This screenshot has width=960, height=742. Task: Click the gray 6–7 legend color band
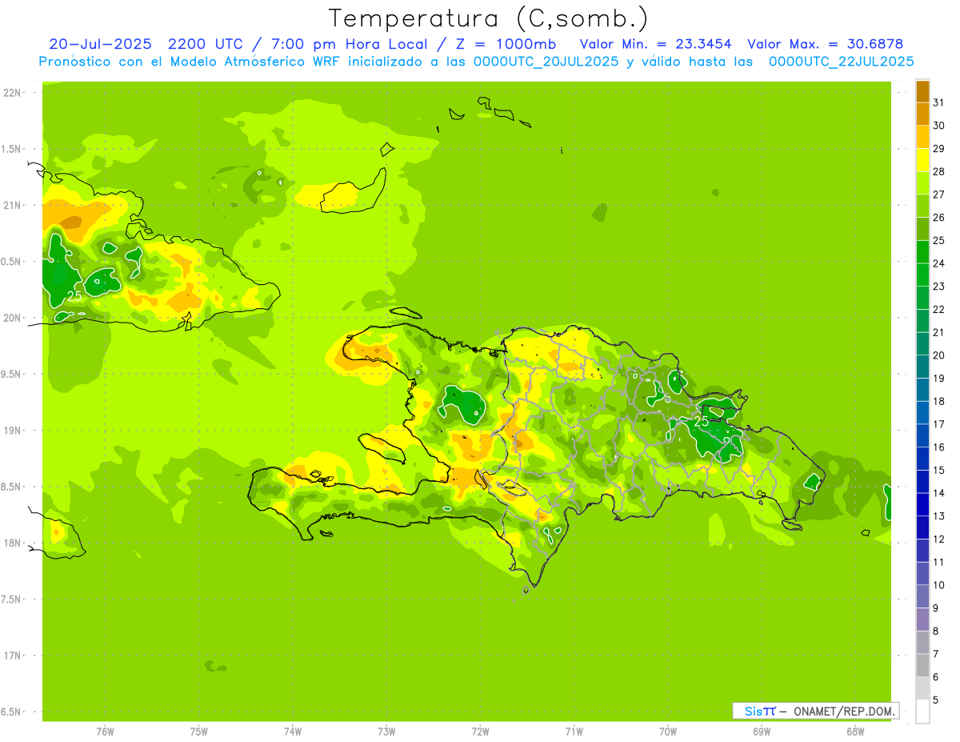(x=922, y=665)
